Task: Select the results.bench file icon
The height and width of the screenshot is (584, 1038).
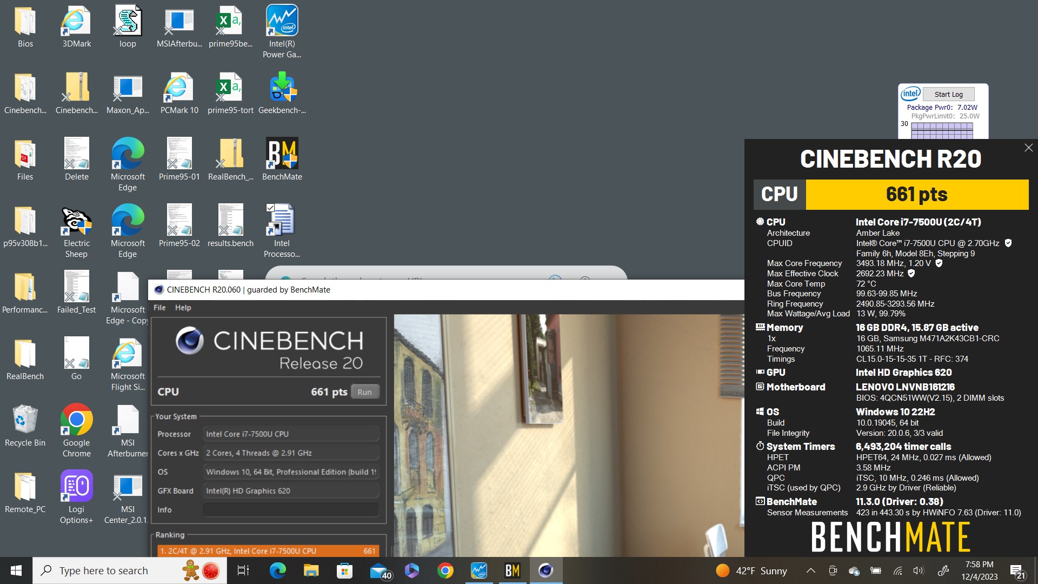Action: pyautogui.click(x=230, y=226)
